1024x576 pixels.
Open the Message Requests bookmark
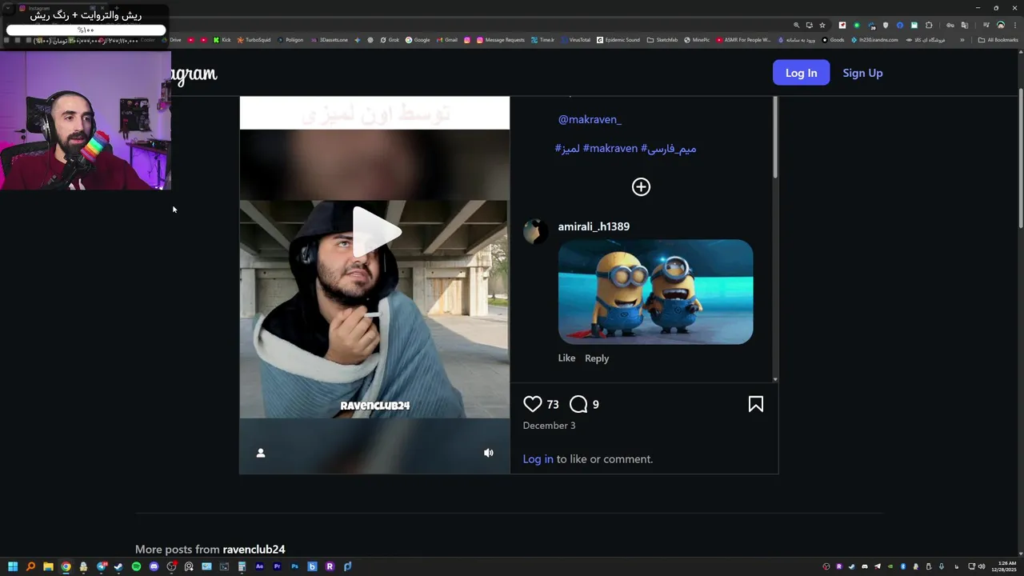click(x=501, y=40)
